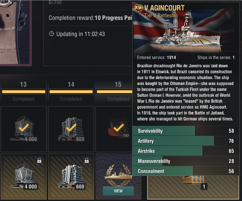Click the Survivability stat bar
This screenshot has width=242, height=201.
tap(186, 131)
